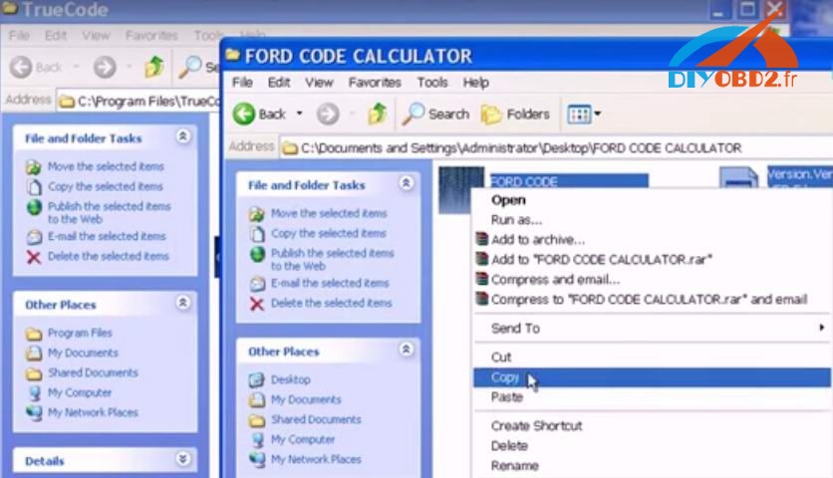Click Up folder icon in TrueCode window
Screen dimensions: 833x478
tap(154, 67)
